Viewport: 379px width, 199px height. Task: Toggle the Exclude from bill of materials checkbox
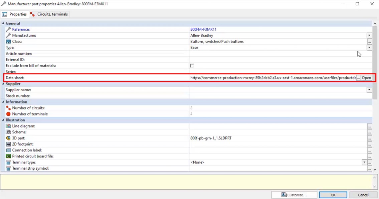pos(191,66)
